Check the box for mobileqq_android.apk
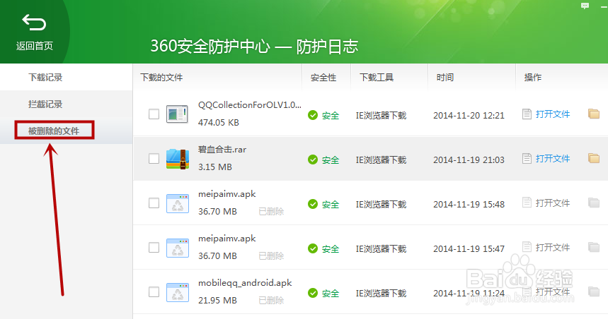The width and height of the screenshot is (608, 319). click(x=154, y=292)
